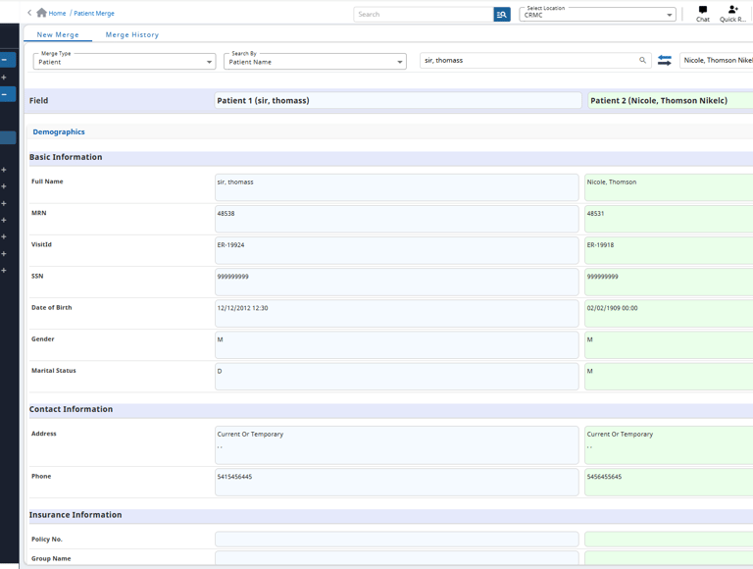753x569 pixels.
Task: Click the Quick Register person icon
Action: 732,11
